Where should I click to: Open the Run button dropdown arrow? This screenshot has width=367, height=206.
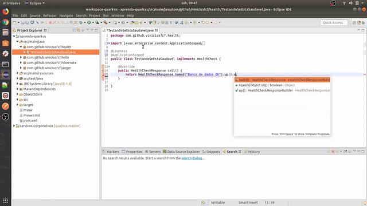(x=93, y=22)
